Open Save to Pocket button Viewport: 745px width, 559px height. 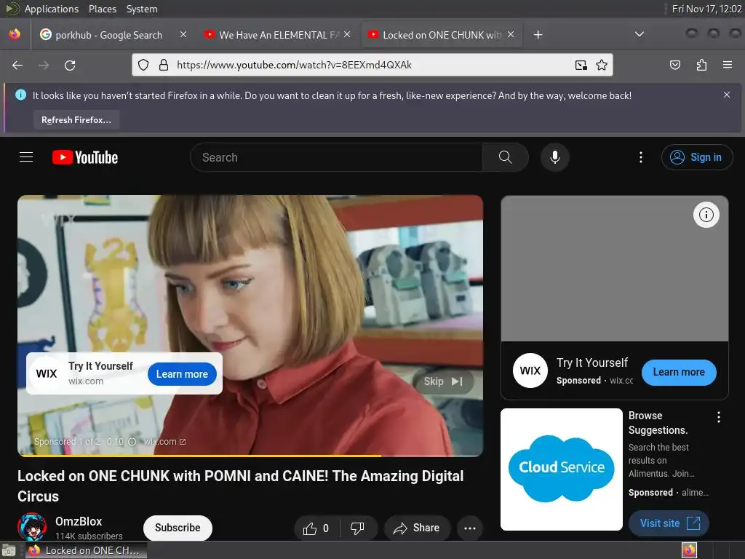(x=674, y=65)
